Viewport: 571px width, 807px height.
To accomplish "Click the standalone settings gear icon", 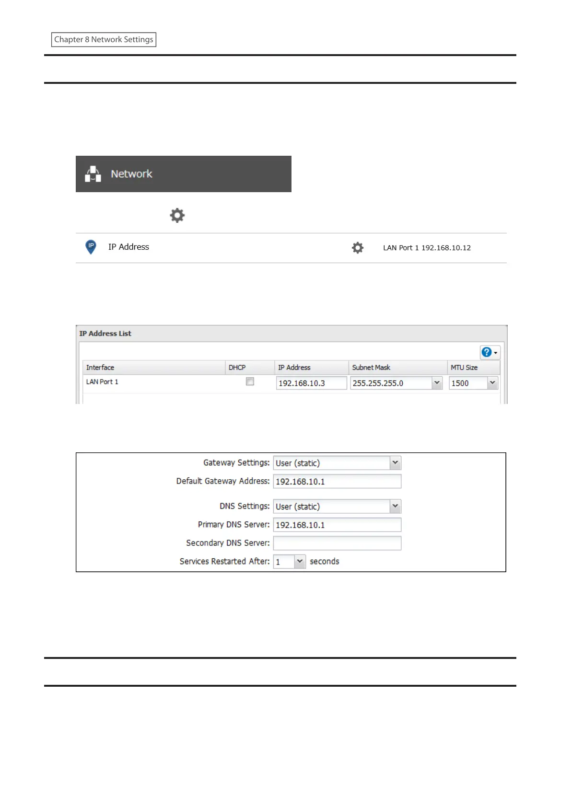I will pos(177,215).
